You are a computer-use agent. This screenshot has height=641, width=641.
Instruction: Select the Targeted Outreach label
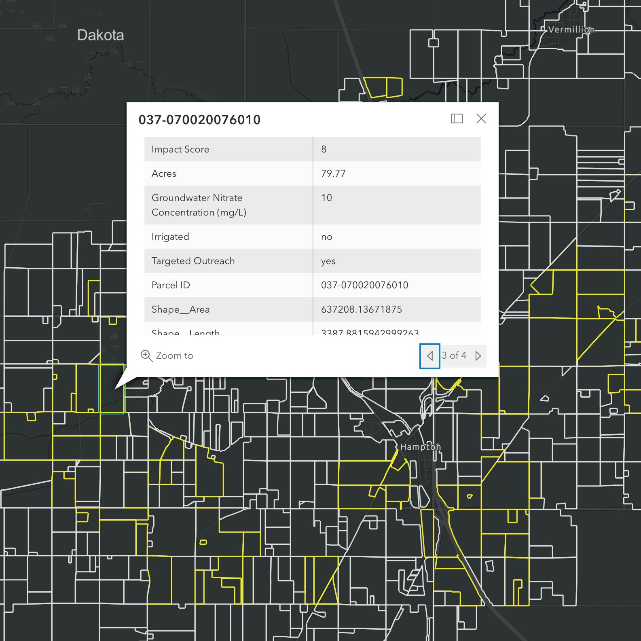pos(193,261)
